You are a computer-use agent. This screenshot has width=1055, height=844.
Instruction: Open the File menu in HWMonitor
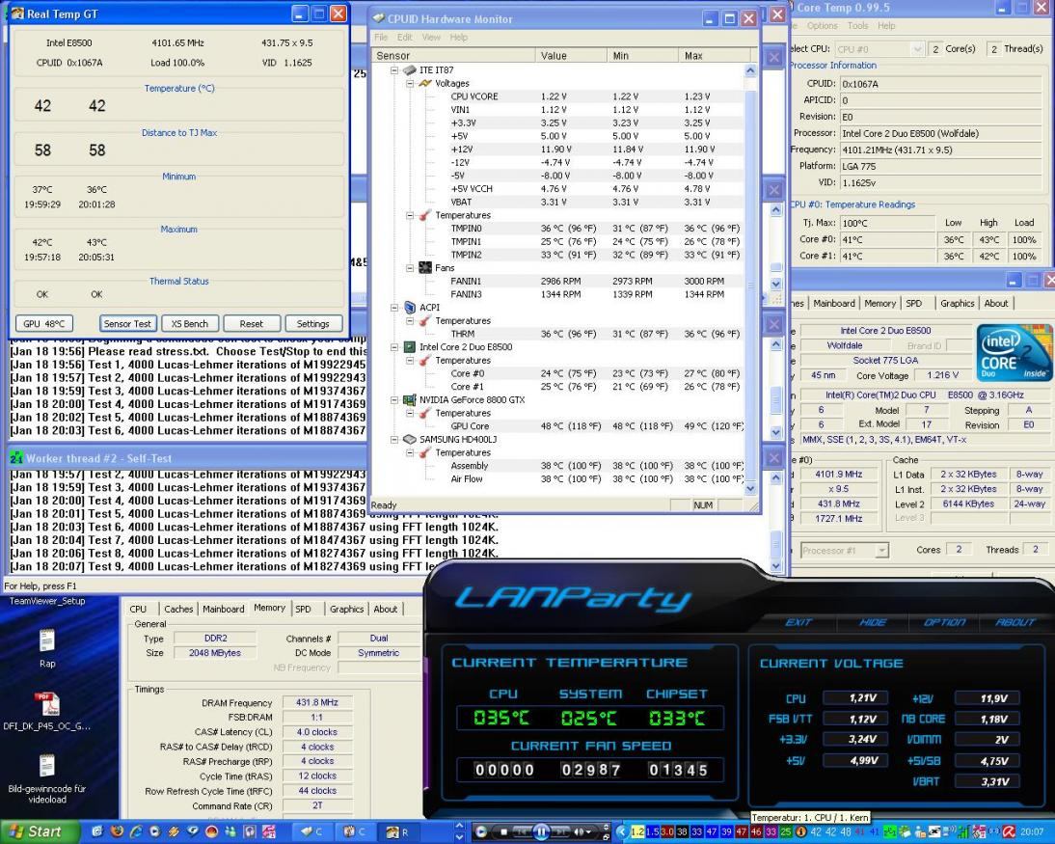(x=381, y=38)
